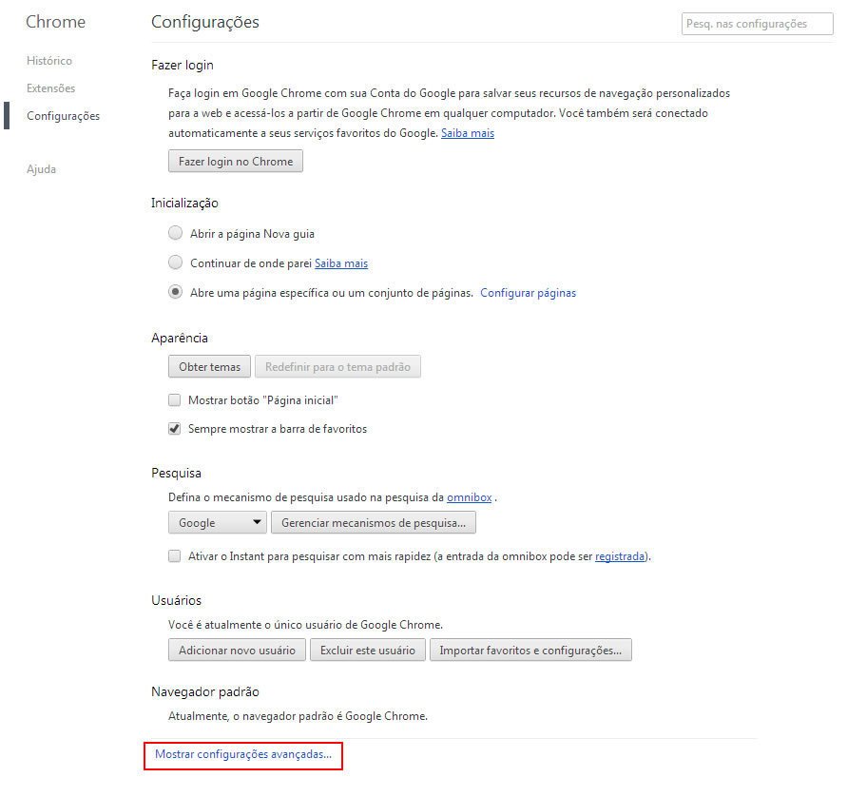Image resolution: width=847 pixels, height=797 pixels.
Task: Click 'Saiba mais' link about signing in
Action: 467,133
